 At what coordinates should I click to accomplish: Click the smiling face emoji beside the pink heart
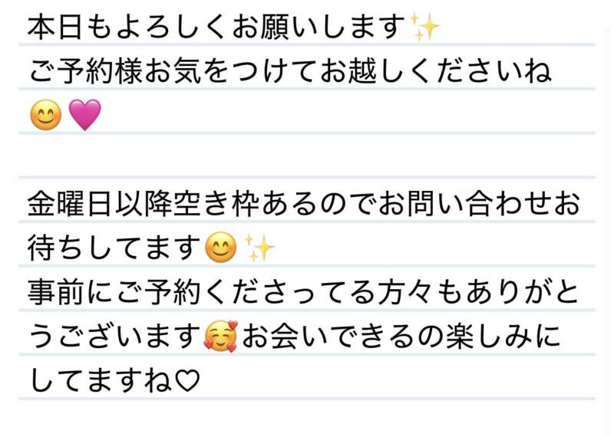click(46, 115)
